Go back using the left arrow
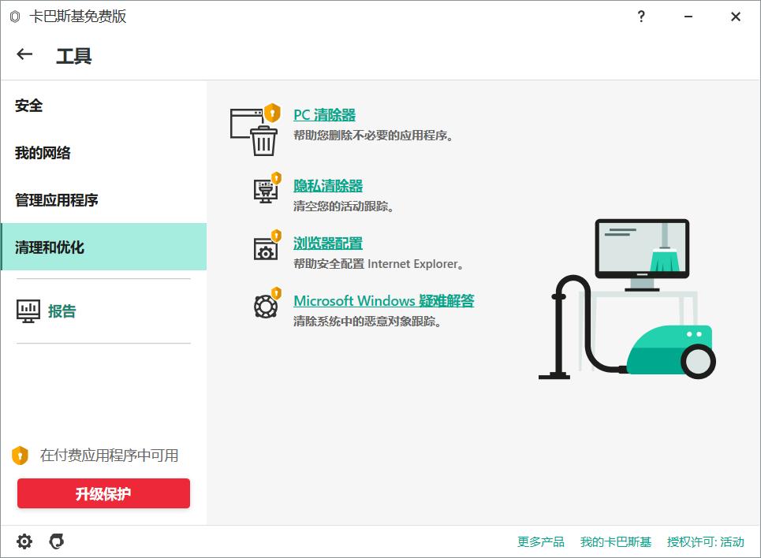The height and width of the screenshot is (558, 761). [x=24, y=54]
